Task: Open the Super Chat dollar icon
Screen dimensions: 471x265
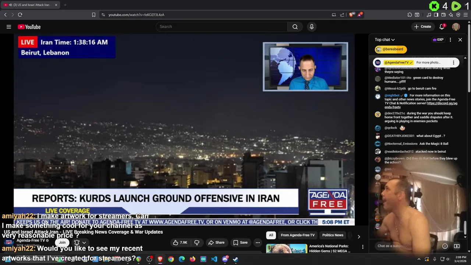Action: coord(457,246)
